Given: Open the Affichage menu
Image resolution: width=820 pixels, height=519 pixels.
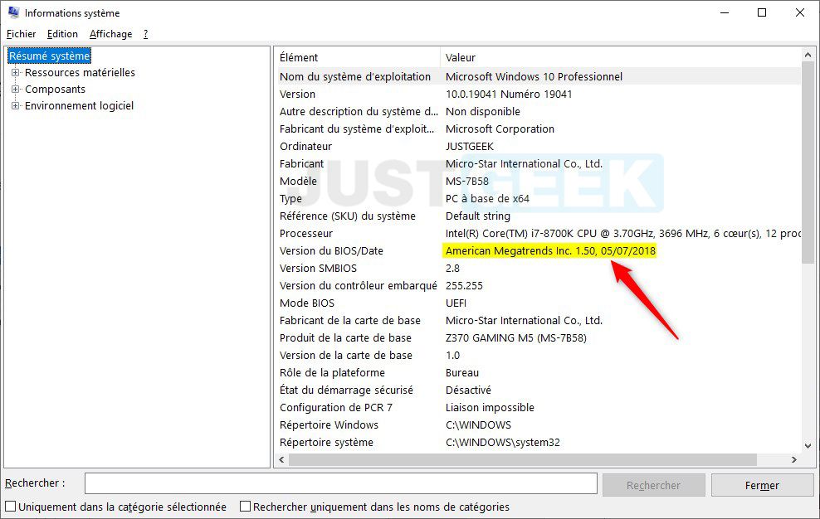Looking at the screenshot, I should pos(111,34).
